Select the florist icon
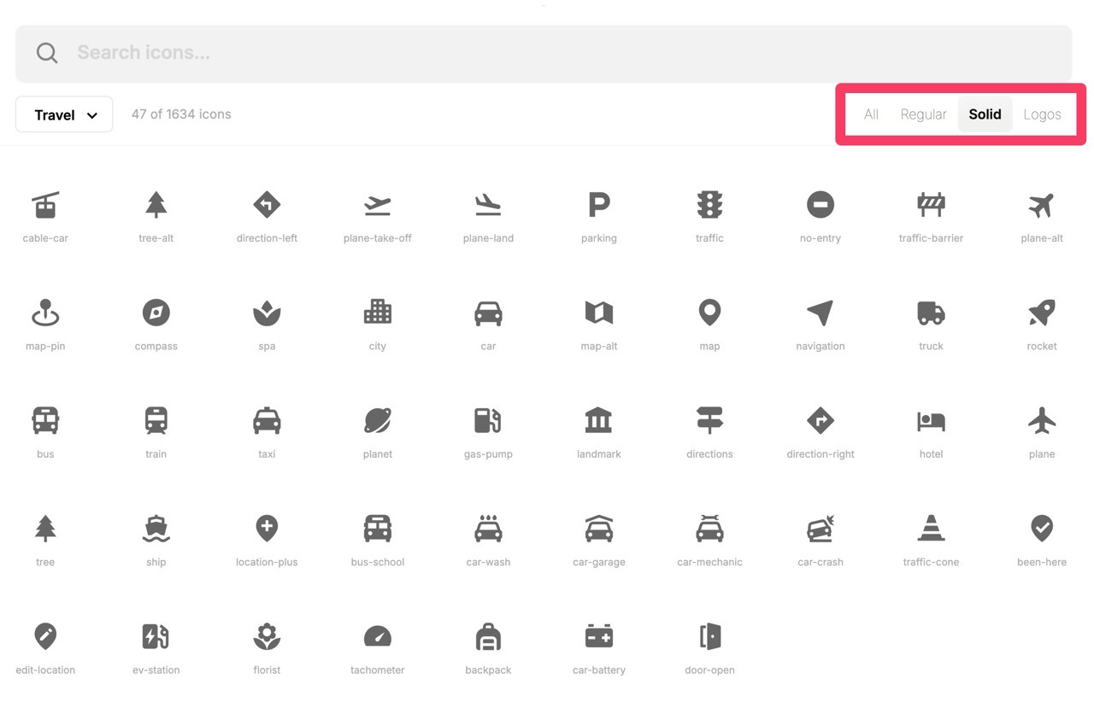 [x=267, y=637]
